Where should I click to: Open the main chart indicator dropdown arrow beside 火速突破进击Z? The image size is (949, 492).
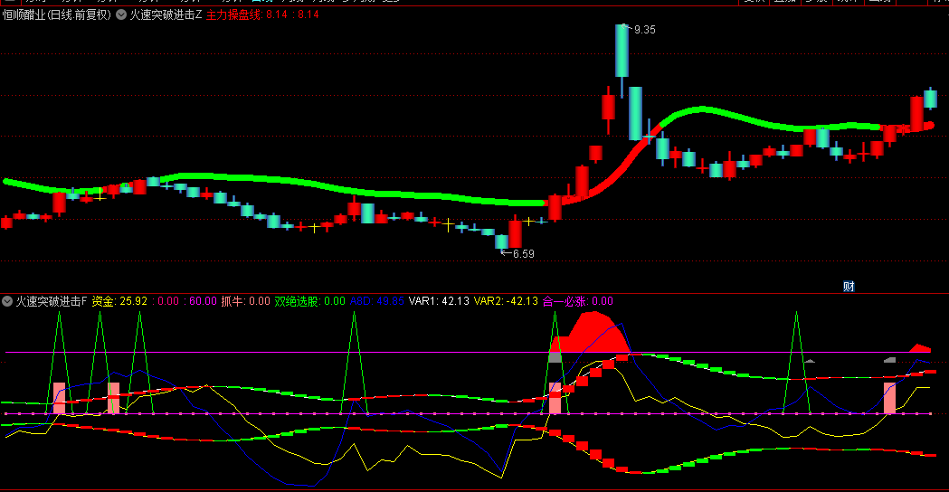point(121,14)
